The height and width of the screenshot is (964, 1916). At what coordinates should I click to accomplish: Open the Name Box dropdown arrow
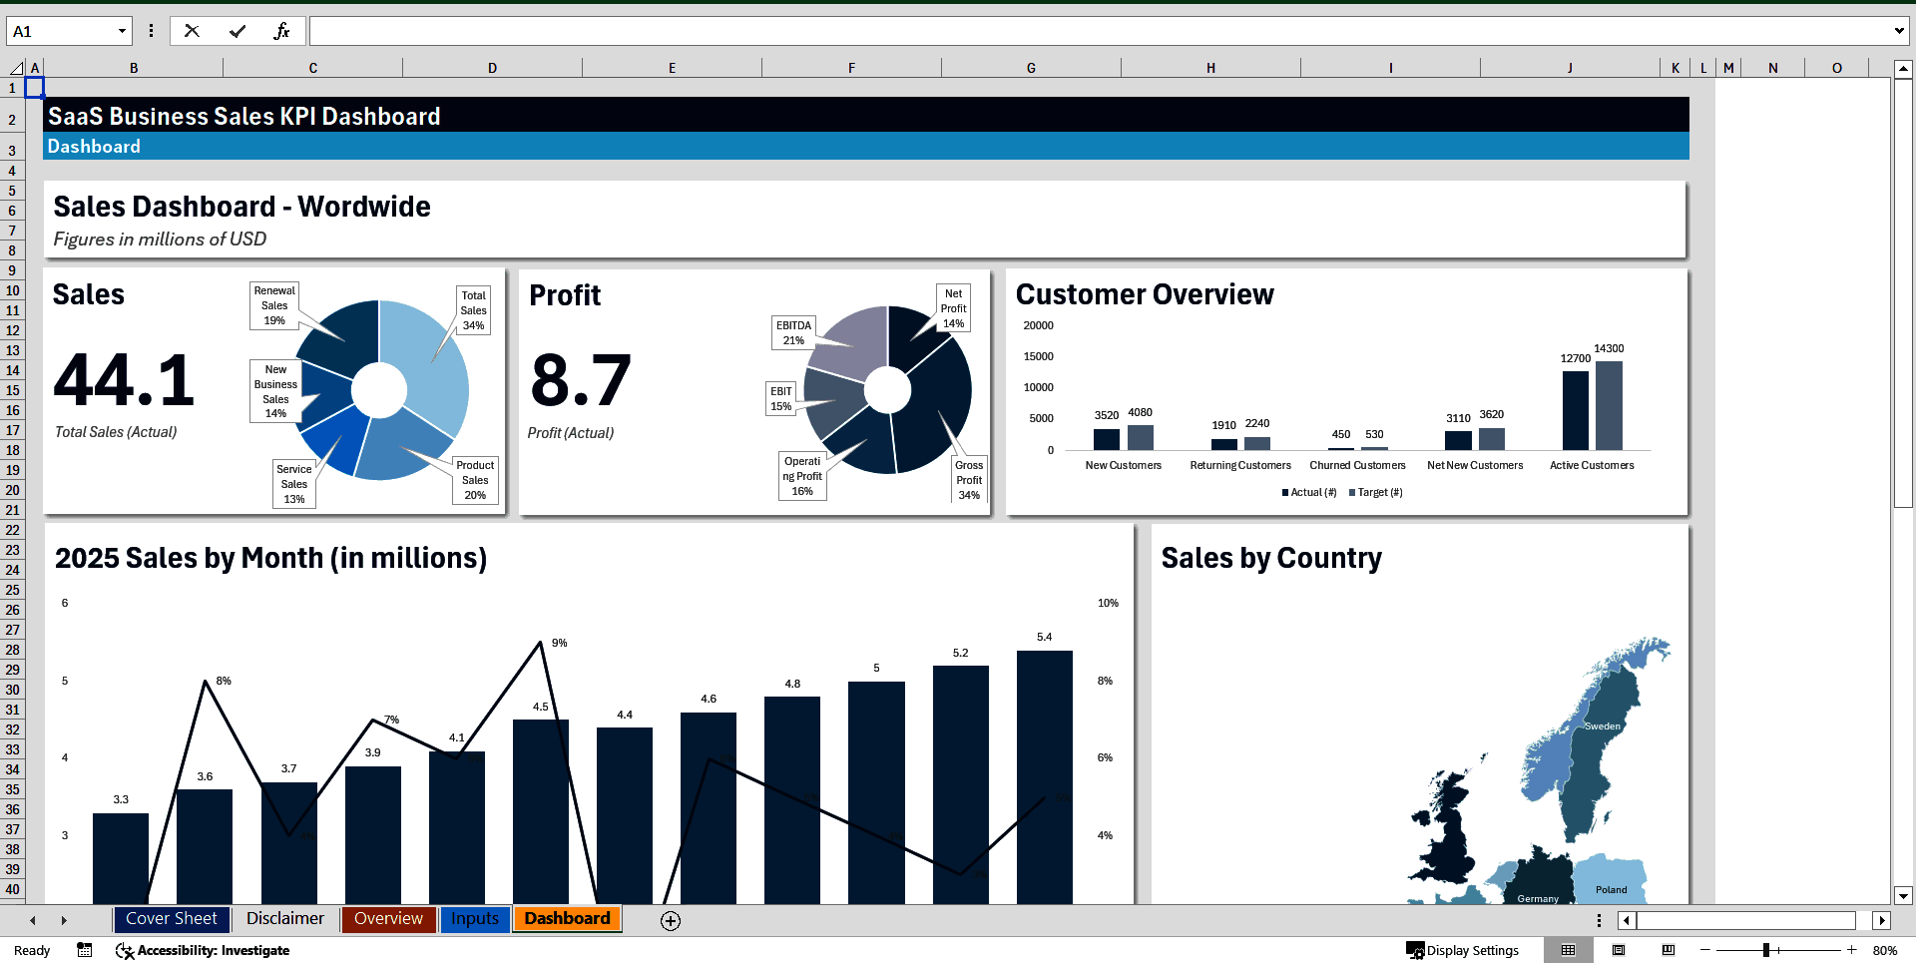click(x=122, y=31)
